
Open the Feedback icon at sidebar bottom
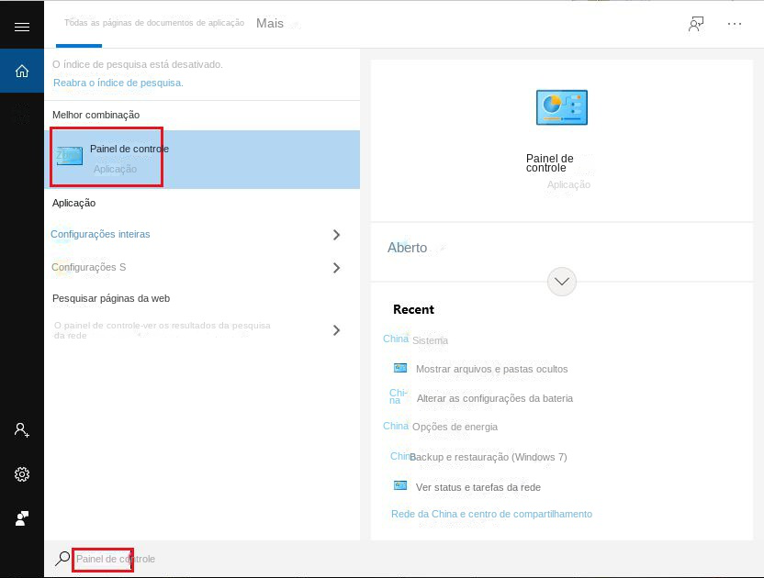[22, 518]
